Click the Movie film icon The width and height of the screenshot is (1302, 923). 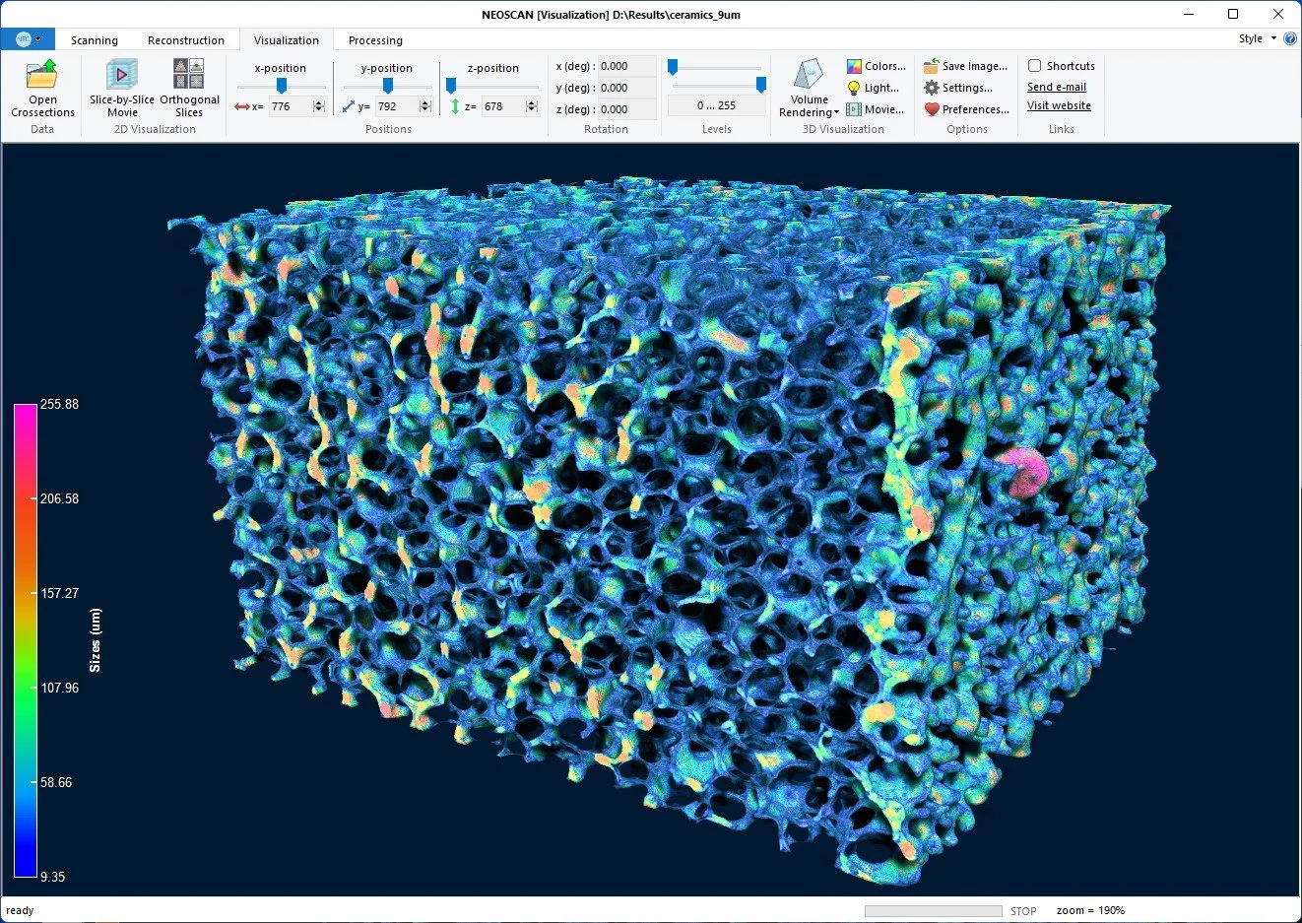[854, 109]
